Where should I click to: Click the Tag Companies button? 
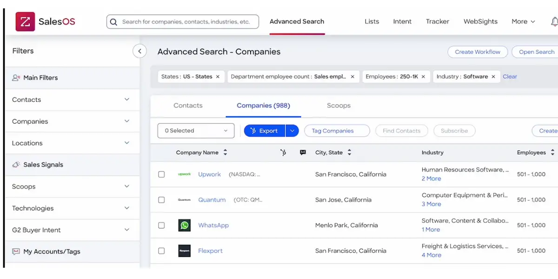click(x=337, y=131)
